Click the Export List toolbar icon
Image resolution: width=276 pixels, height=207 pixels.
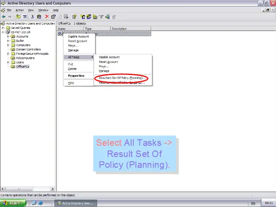click(x=66, y=17)
